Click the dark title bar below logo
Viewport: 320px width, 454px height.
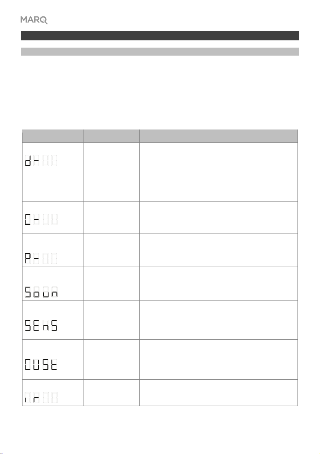[x=160, y=36]
